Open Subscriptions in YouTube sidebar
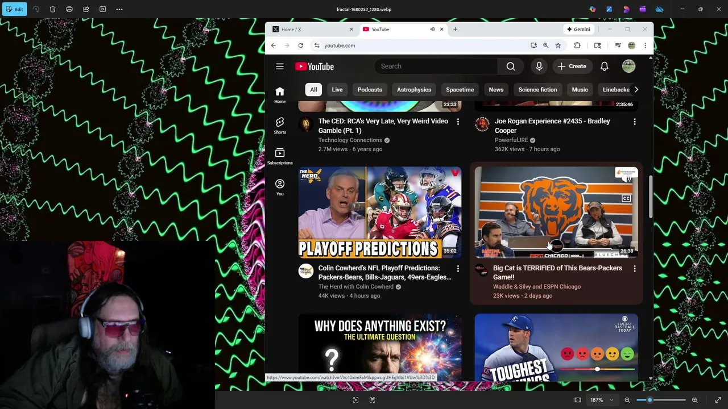728x409 pixels. 280,157
